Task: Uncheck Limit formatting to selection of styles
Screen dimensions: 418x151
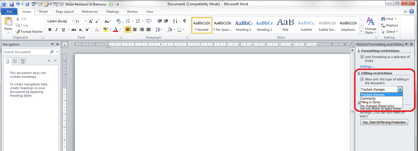Action: coord(362,57)
